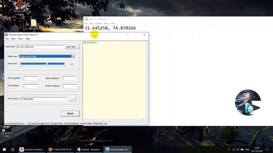Screen dimensions: 273x153
Task: Open View menu in Notepad window
Action: pyautogui.click(x=106, y=23)
